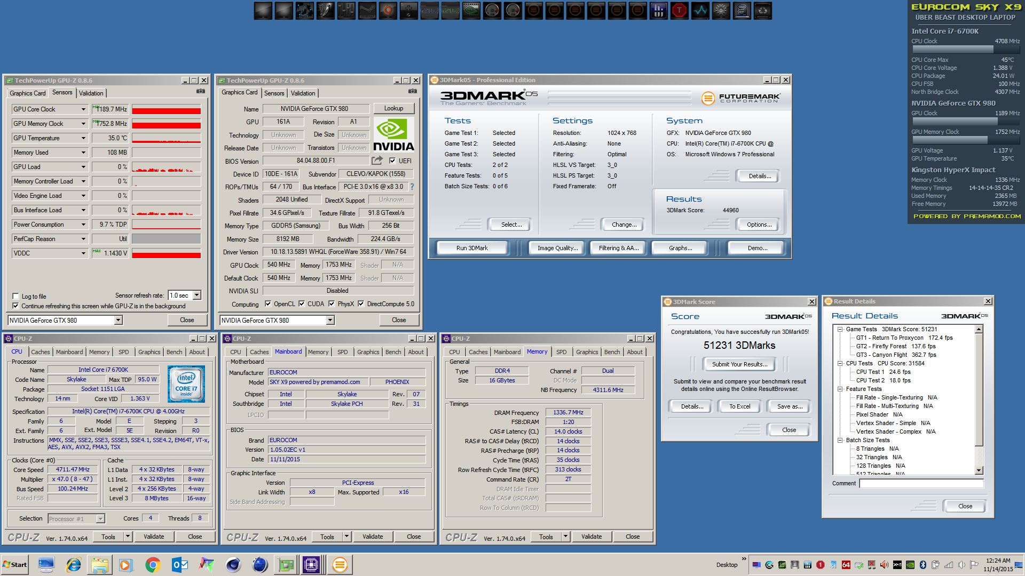Open Internet Explorer from the taskbar

coord(73,564)
